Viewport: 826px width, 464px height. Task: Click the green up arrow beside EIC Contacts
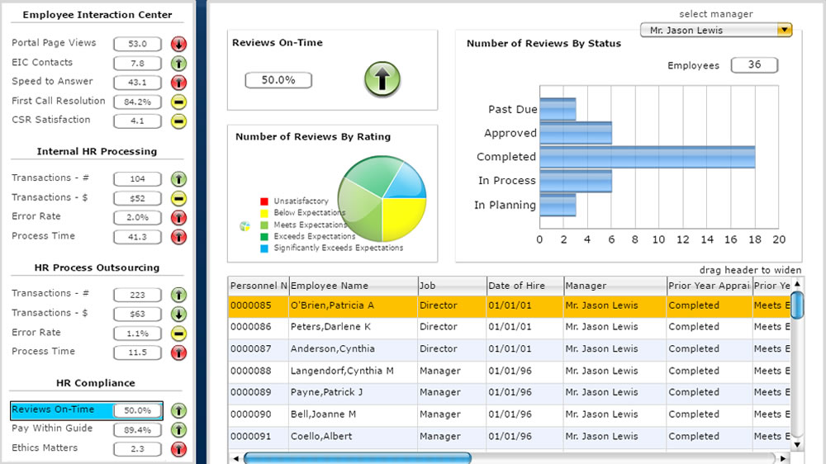[x=178, y=64]
